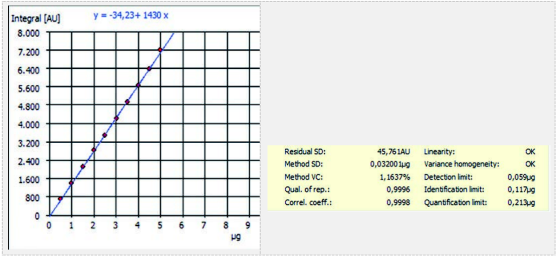Click the 8.000 y-axis tick label
This screenshot has height=256, width=556.
[29, 33]
